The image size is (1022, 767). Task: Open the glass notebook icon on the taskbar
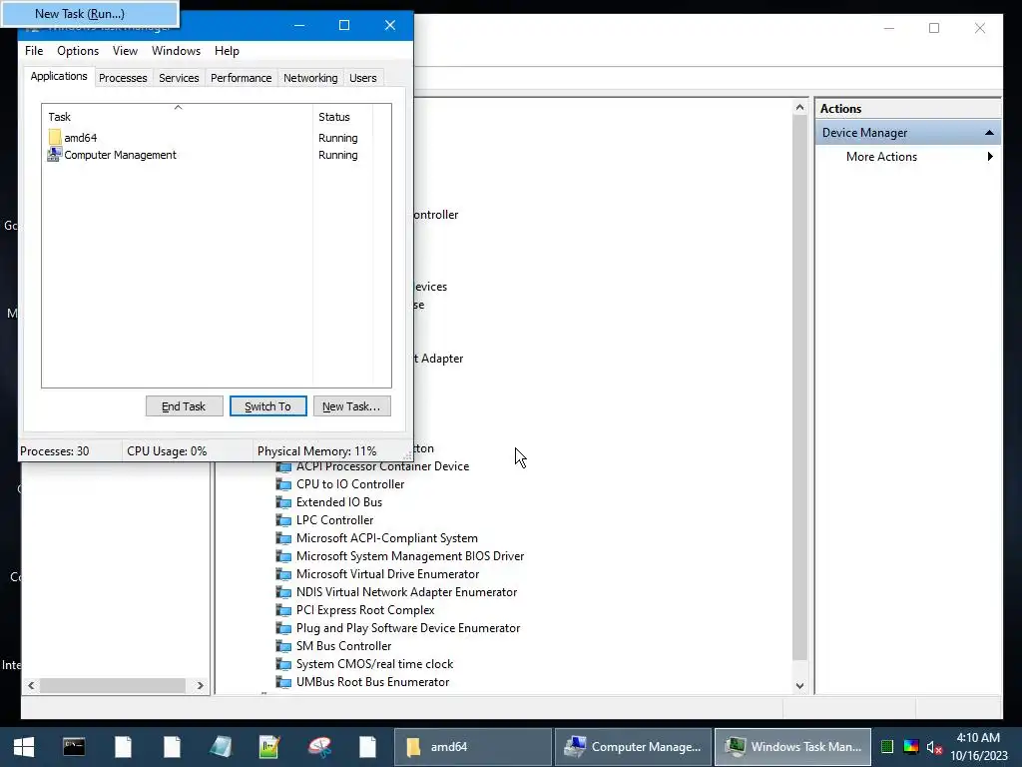click(221, 747)
